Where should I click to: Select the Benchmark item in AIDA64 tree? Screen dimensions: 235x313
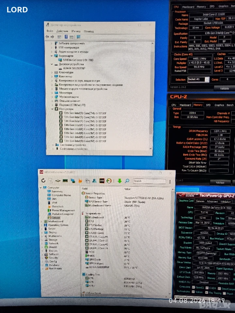point(53,268)
